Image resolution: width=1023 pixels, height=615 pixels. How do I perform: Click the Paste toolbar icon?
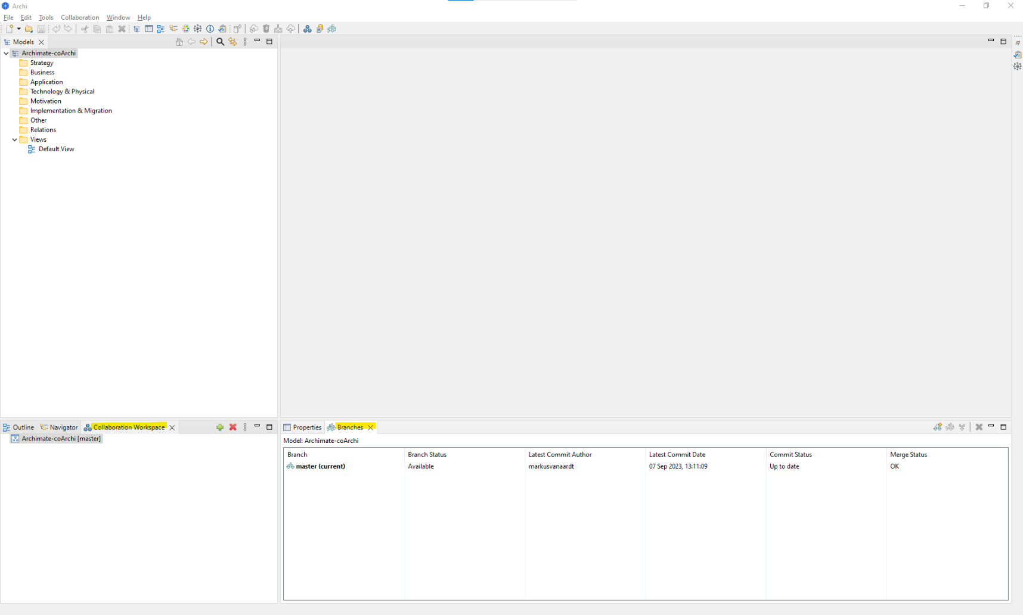(109, 29)
